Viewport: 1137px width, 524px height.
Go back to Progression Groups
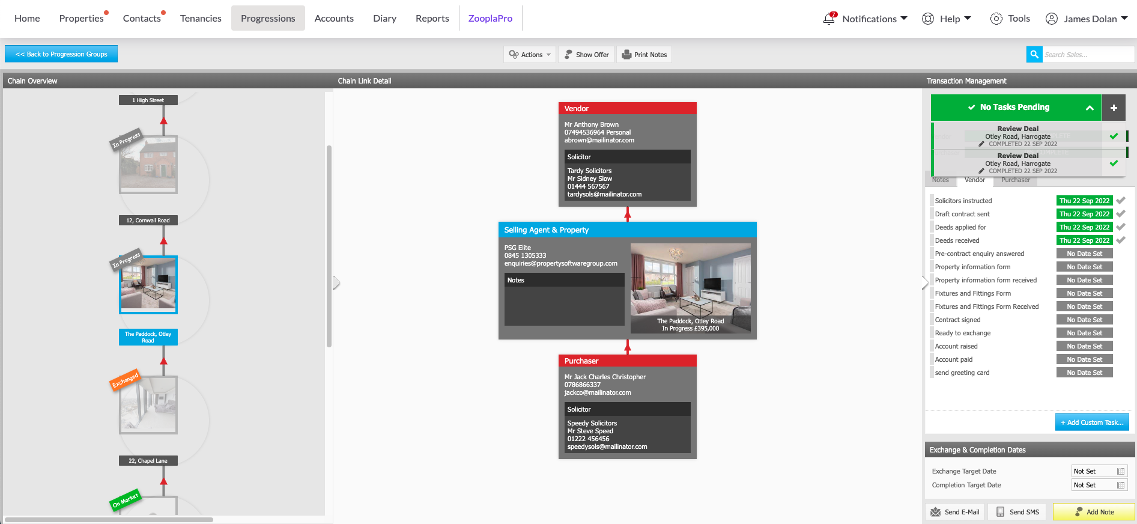[x=61, y=54]
